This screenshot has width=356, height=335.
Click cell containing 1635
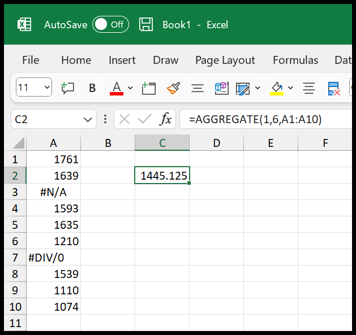(x=53, y=225)
